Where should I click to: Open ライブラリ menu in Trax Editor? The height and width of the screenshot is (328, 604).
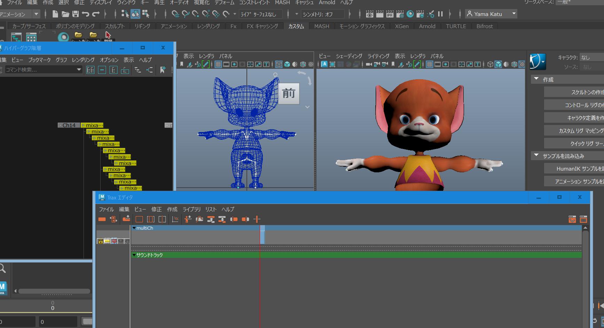point(192,209)
